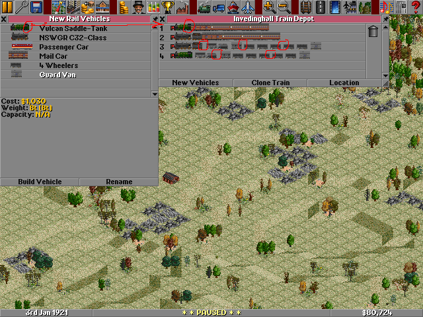Screen dimensions: 423x317
Task: Select the 4 Wheelers wagon row
Action: click(x=75, y=65)
